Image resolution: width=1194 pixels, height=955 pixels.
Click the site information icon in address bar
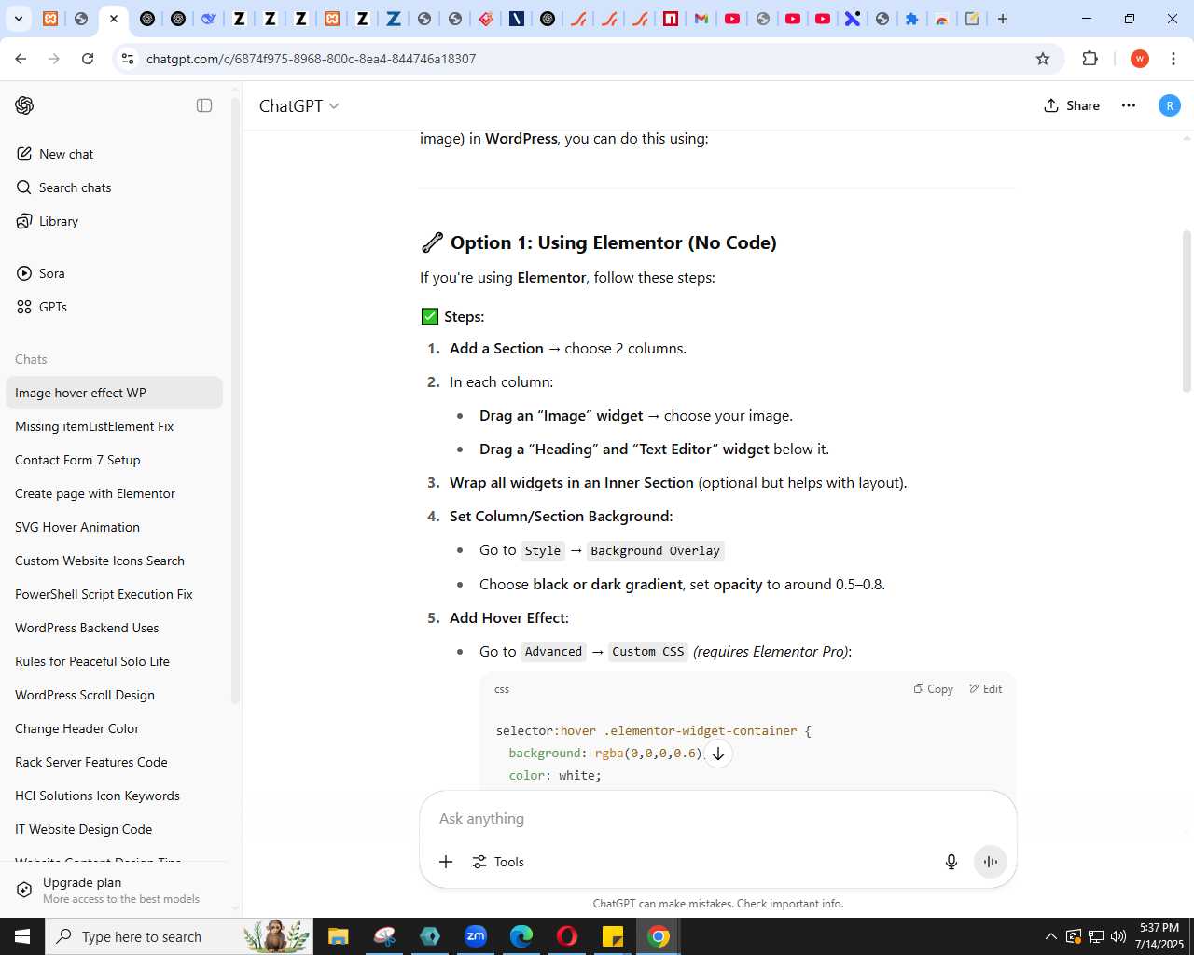click(128, 59)
